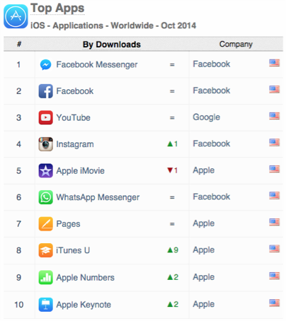
Task: Click the YouTube app icon
Action: (45, 117)
